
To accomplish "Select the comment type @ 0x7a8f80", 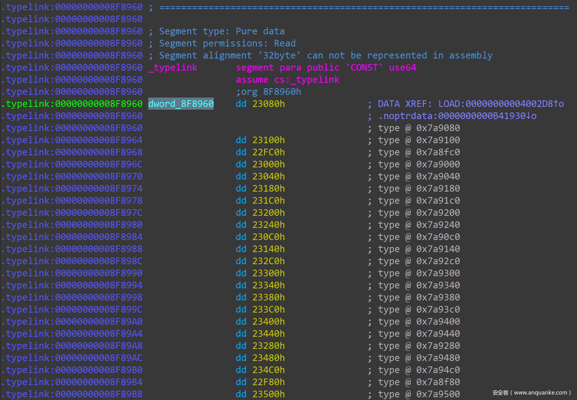I will (418, 382).
